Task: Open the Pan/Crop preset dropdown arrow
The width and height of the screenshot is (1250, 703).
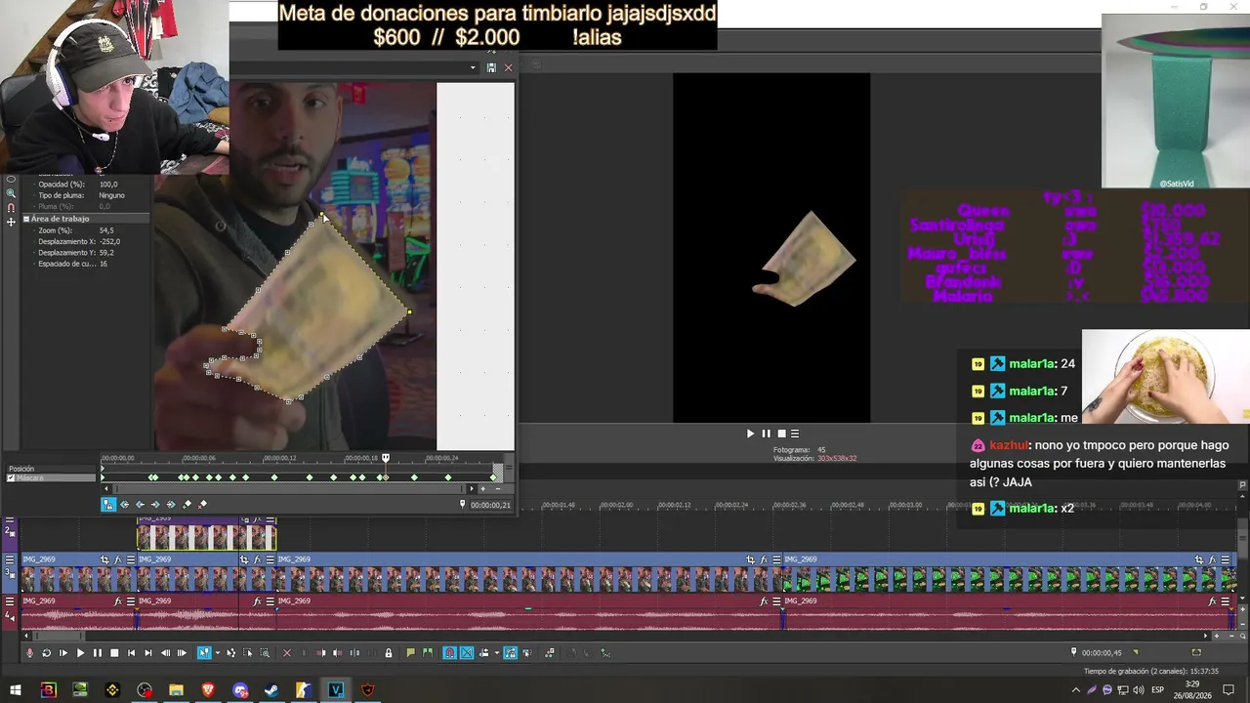Action: 474,67
